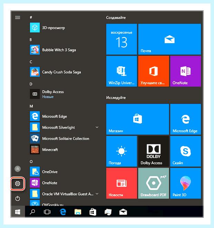Open the orange Office Улучшите tile

pos(154,71)
